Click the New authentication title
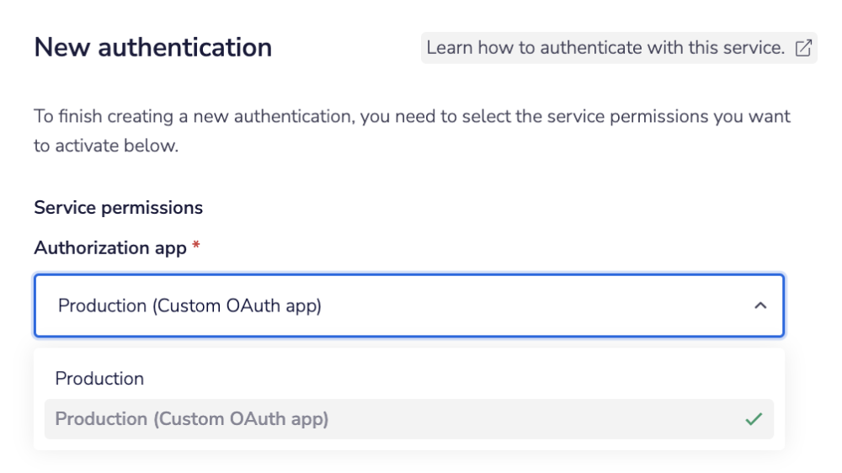Image resolution: width=842 pixels, height=473 pixels. pyautogui.click(x=153, y=47)
